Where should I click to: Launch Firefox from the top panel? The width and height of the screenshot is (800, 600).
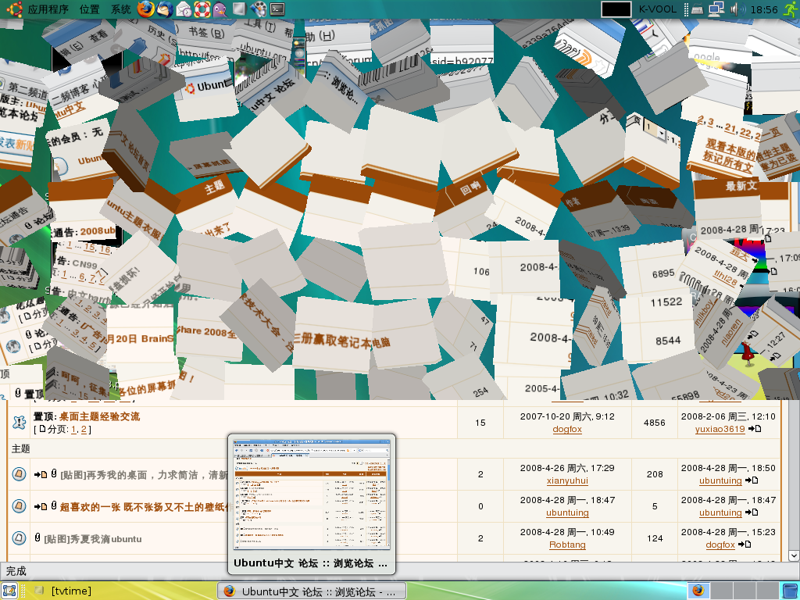click(146, 9)
